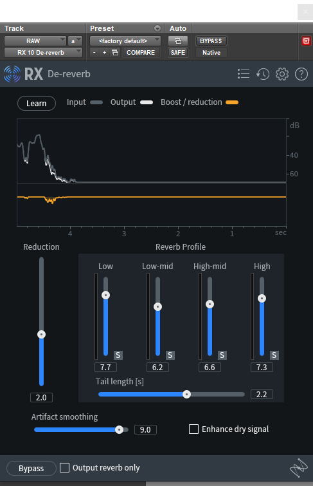Select previous preset with minus button
This screenshot has height=486, width=313.
tap(94, 53)
